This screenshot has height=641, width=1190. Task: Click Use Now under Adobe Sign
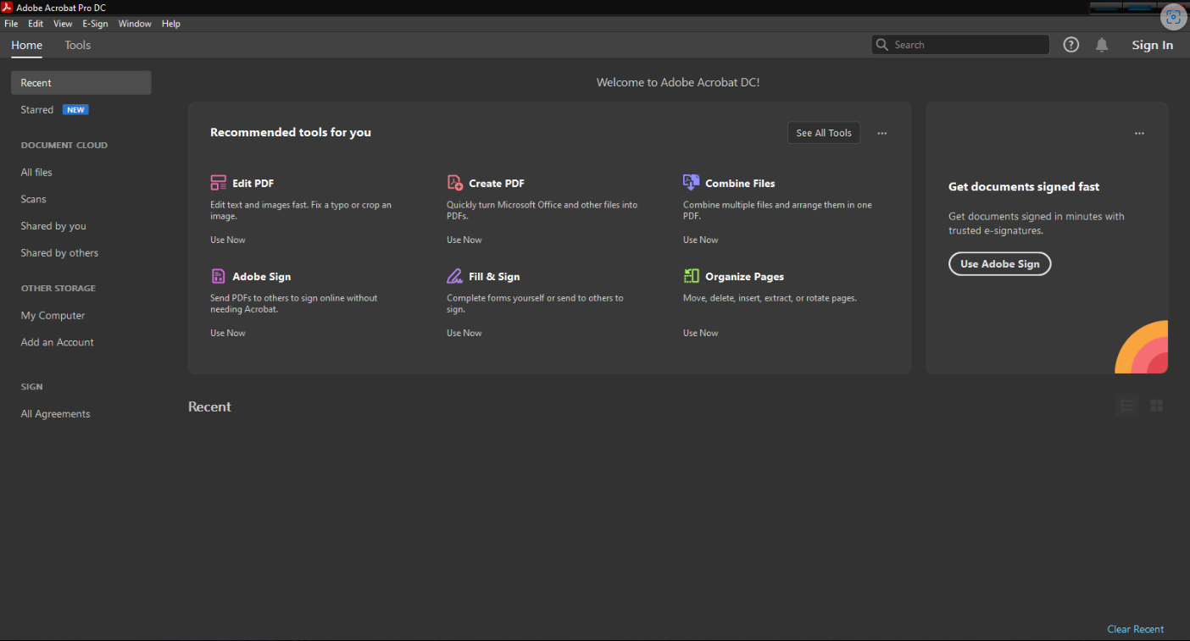(228, 333)
